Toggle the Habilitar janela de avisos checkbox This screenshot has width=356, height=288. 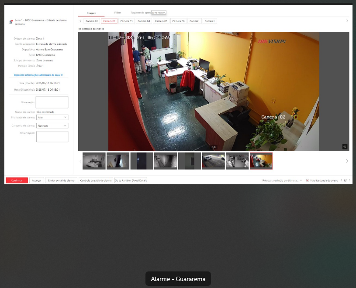(x=308, y=180)
